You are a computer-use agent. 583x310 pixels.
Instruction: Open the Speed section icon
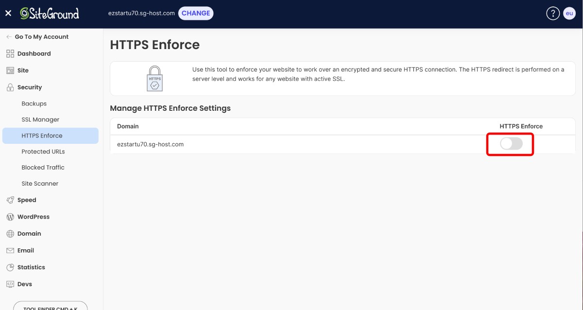pyautogui.click(x=10, y=200)
